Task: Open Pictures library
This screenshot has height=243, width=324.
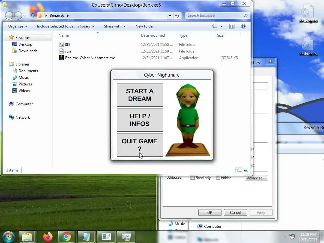Action: pyautogui.click(x=25, y=84)
